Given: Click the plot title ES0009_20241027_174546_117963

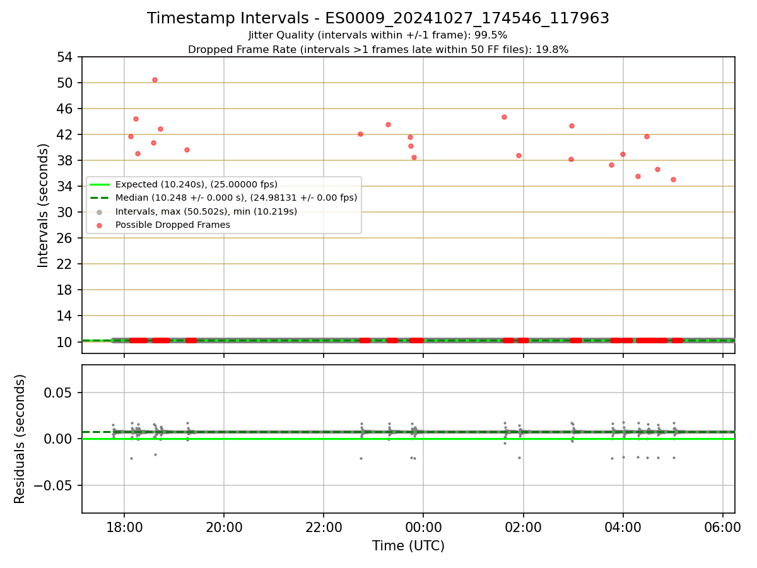Looking at the screenshot, I should pyautogui.click(x=378, y=18).
